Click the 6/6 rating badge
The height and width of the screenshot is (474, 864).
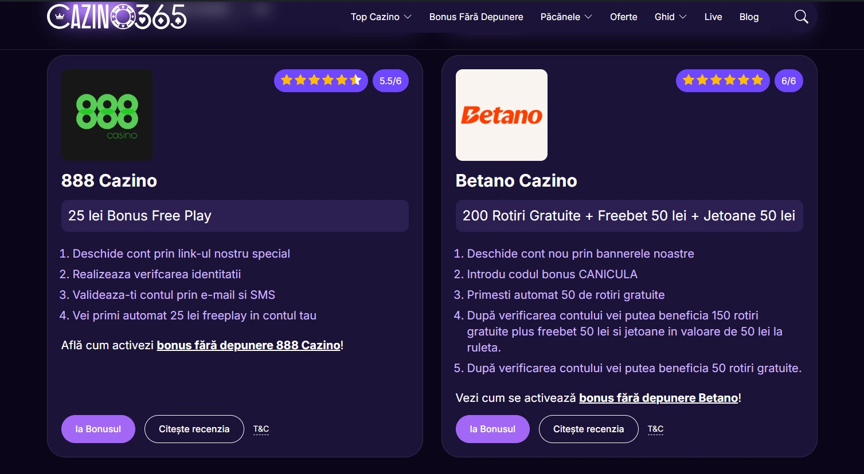788,81
